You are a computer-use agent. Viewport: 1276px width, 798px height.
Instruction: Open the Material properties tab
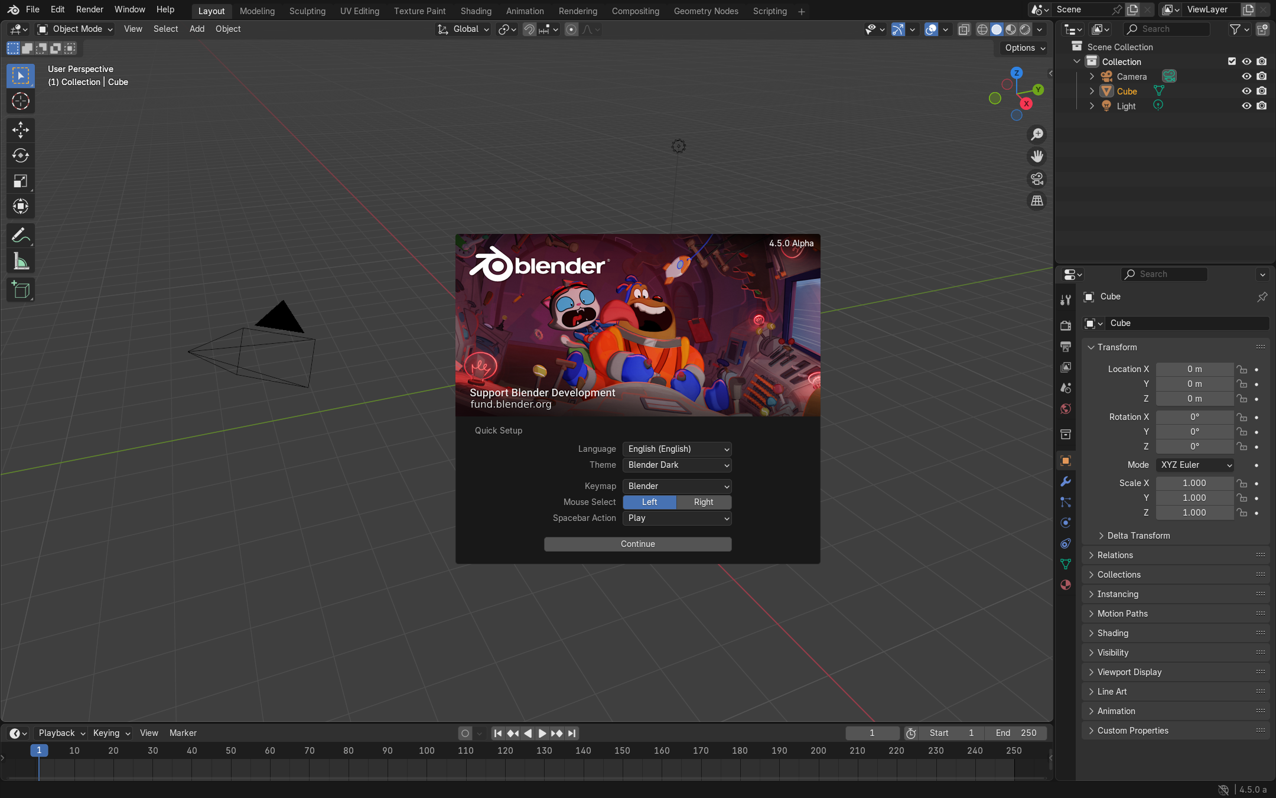click(x=1066, y=585)
